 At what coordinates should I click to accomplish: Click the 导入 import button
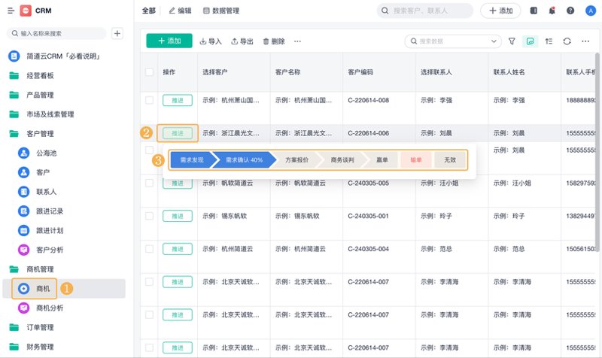pyautogui.click(x=211, y=41)
